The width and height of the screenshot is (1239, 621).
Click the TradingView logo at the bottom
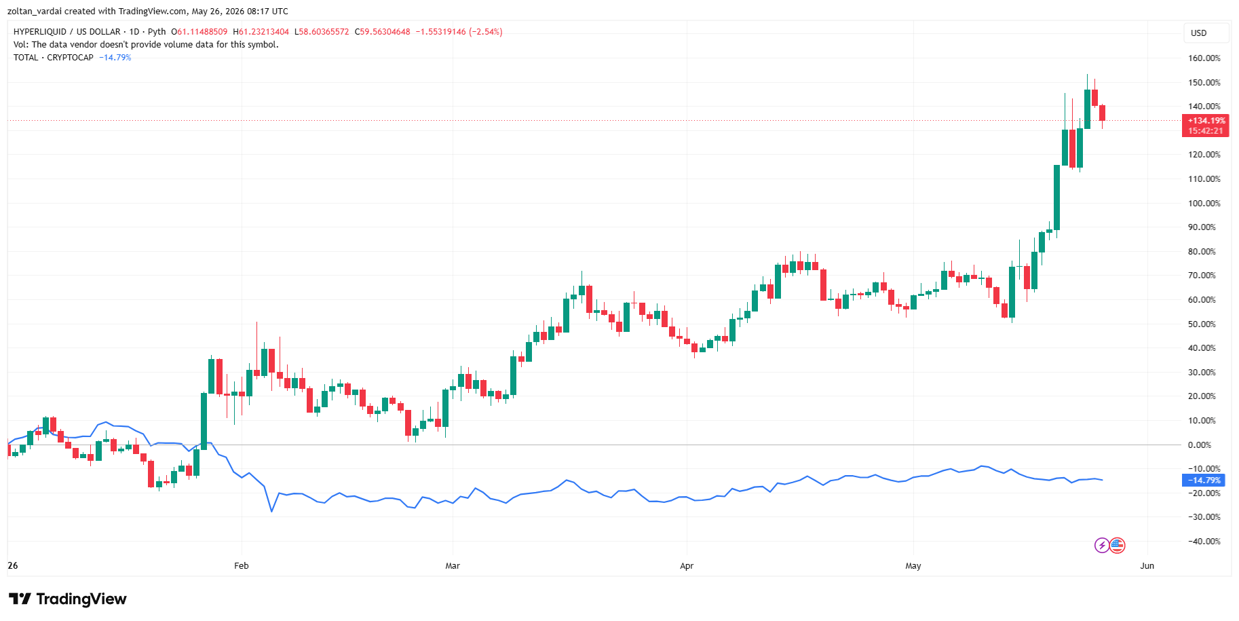[67, 599]
